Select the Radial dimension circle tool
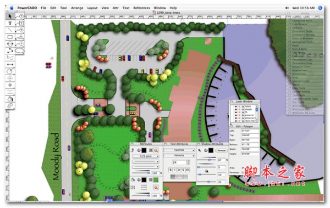Viewport: 330px width, 208px height. pos(10,71)
